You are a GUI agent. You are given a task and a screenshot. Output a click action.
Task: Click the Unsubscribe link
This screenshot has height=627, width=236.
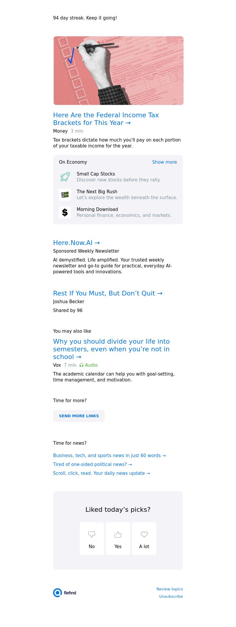pyautogui.click(x=171, y=597)
